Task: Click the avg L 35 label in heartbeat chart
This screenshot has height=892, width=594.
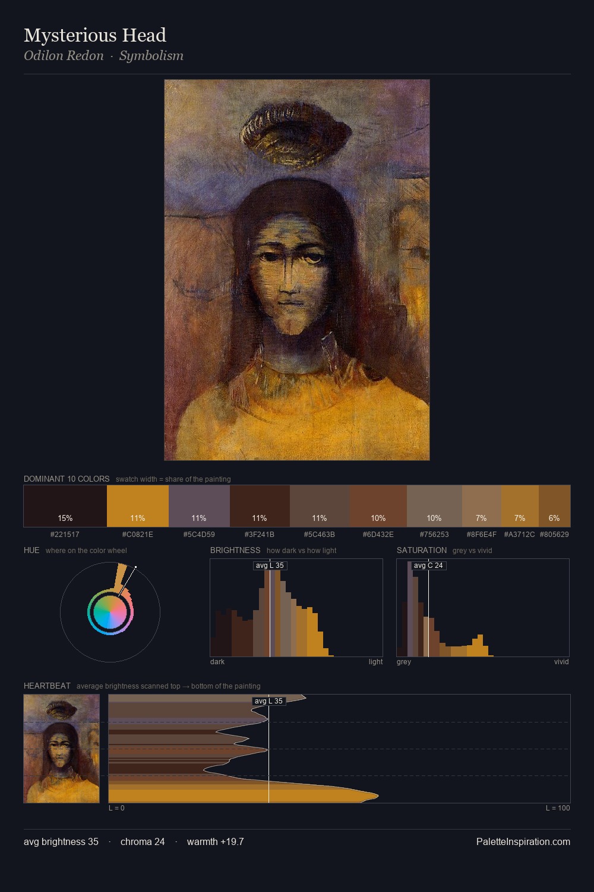Action: pos(268,701)
